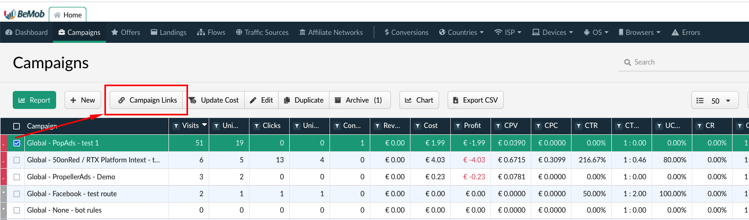Click the CTR column filter icon
Viewport: 749px width, 220px height.
[579, 126]
